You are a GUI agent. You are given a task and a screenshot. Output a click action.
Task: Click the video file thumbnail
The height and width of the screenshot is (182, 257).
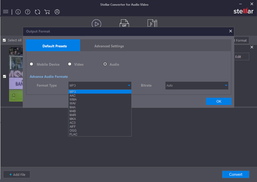[x=16, y=74]
